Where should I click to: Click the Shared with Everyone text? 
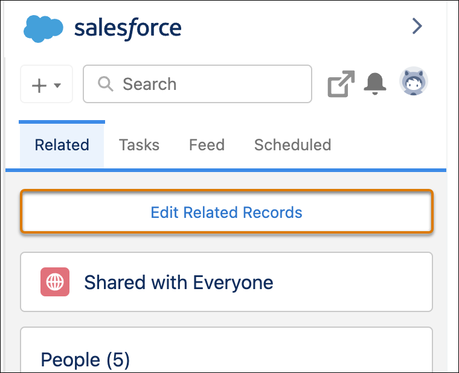tap(179, 282)
